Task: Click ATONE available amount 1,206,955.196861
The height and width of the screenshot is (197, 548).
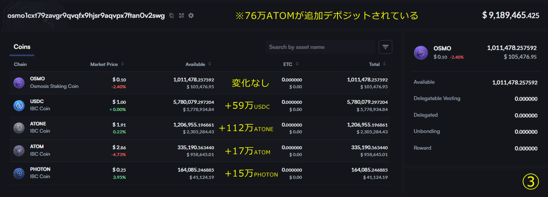Action: [194, 124]
